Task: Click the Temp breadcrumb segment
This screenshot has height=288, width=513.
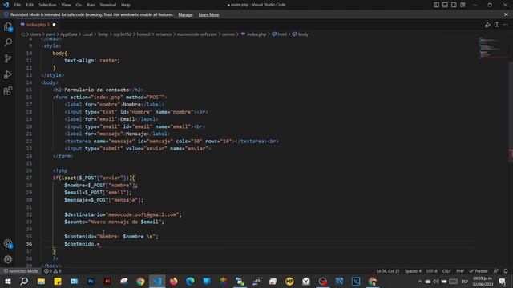Action: point(103,34)
